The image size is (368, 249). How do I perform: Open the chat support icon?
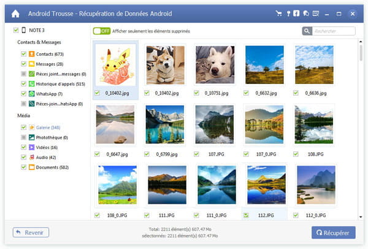tap(306, 13)
